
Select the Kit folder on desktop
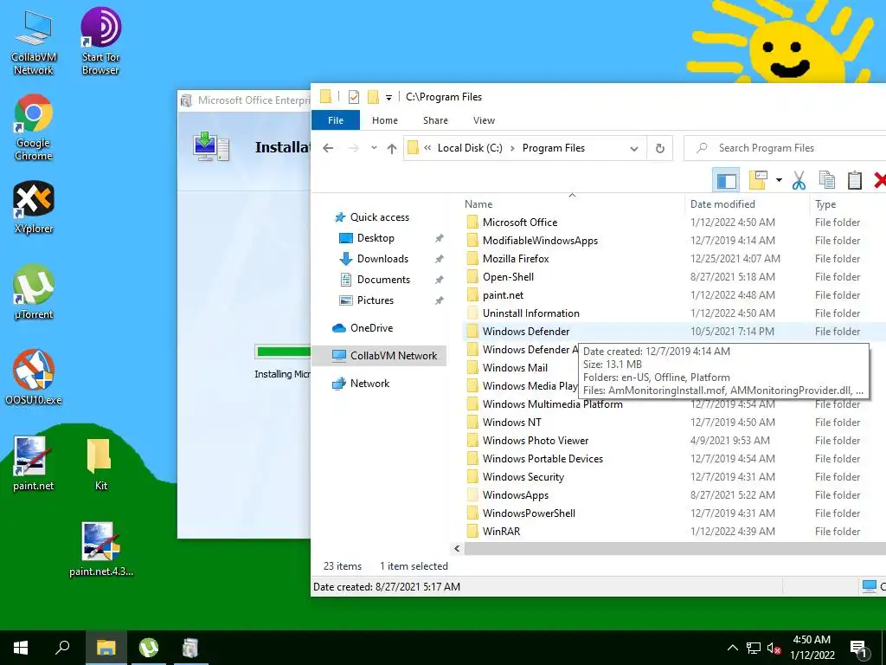100,464
